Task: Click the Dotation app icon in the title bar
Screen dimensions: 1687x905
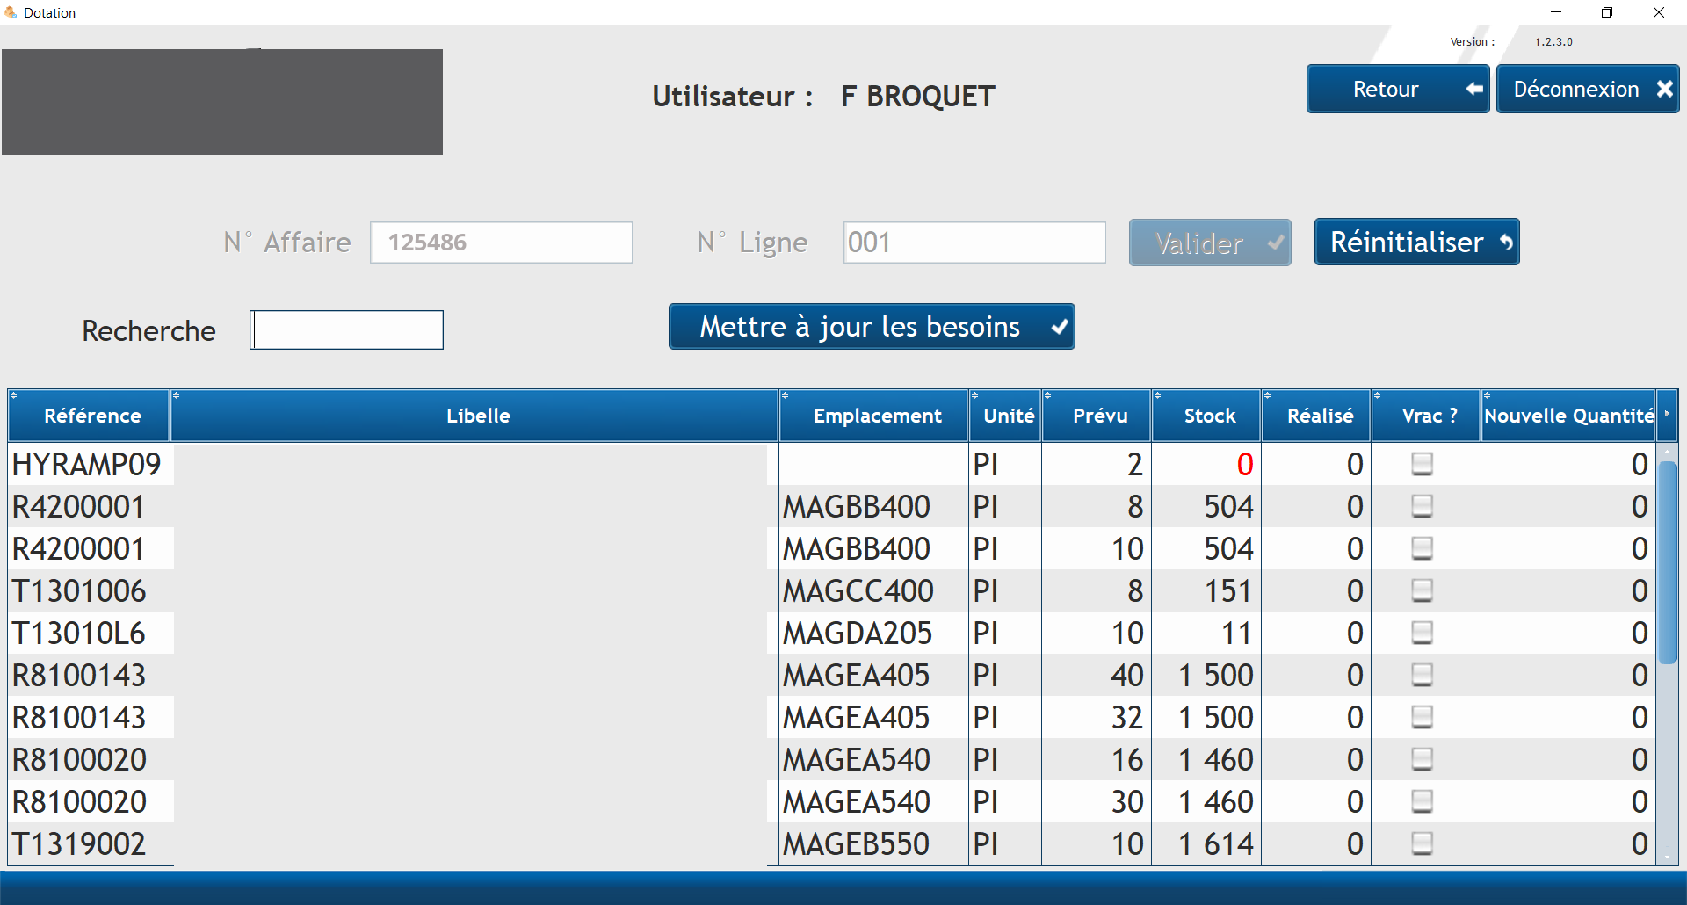Action: pyautogui.click(x=11, y=12)
